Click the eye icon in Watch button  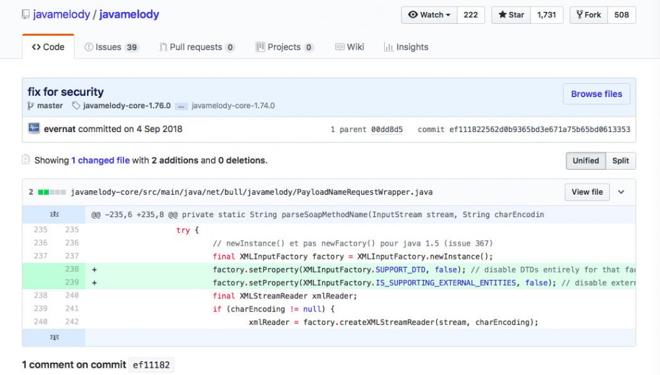tap(413, 15)
